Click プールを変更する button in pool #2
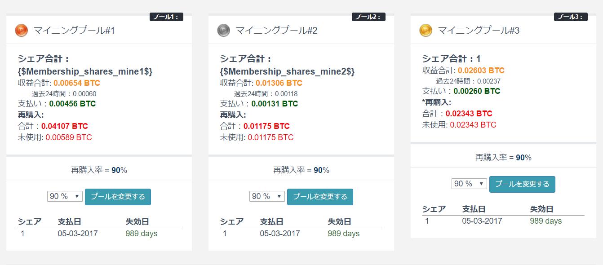 point(320,197)
